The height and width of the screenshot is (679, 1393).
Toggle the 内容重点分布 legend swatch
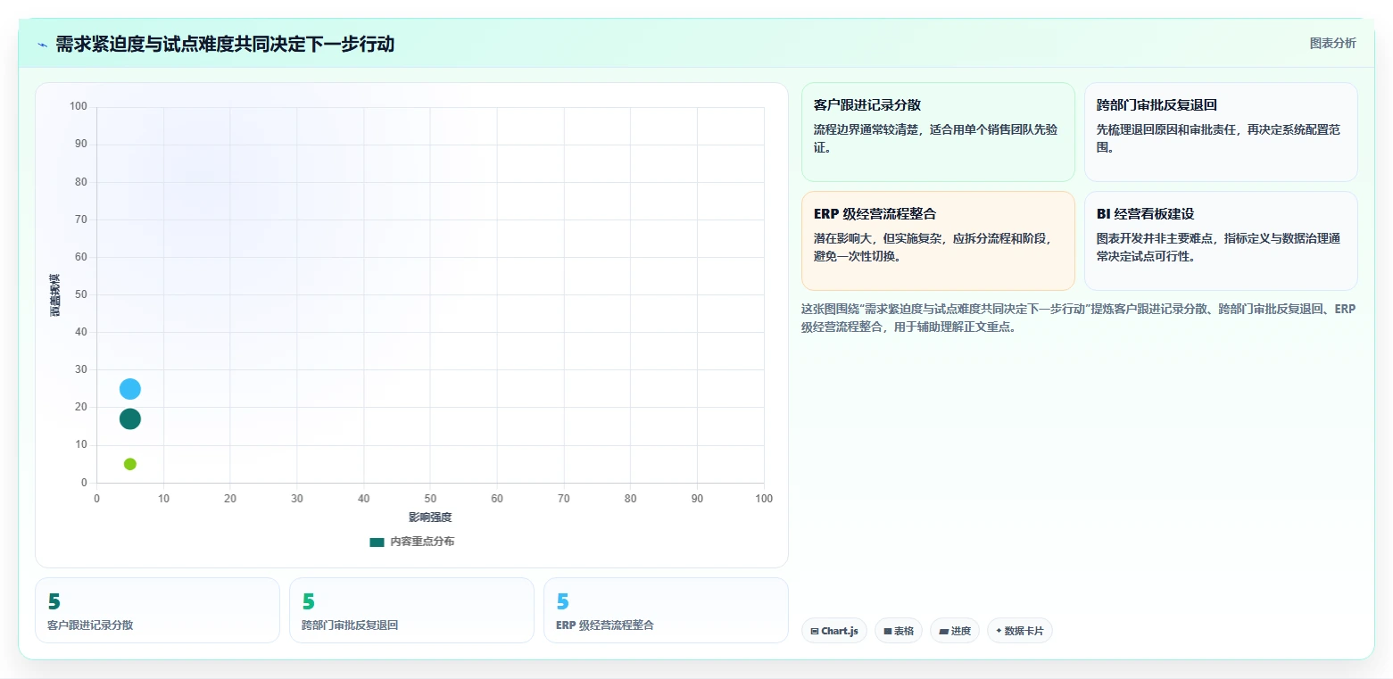tap(377, 542)
